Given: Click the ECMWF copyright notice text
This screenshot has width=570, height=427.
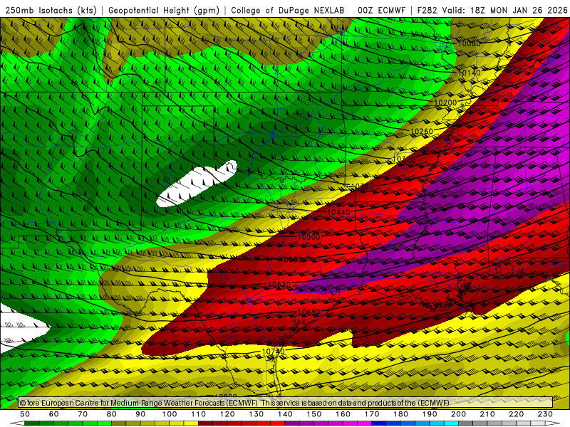Looking at the screenshot, I should click(234, 403).
